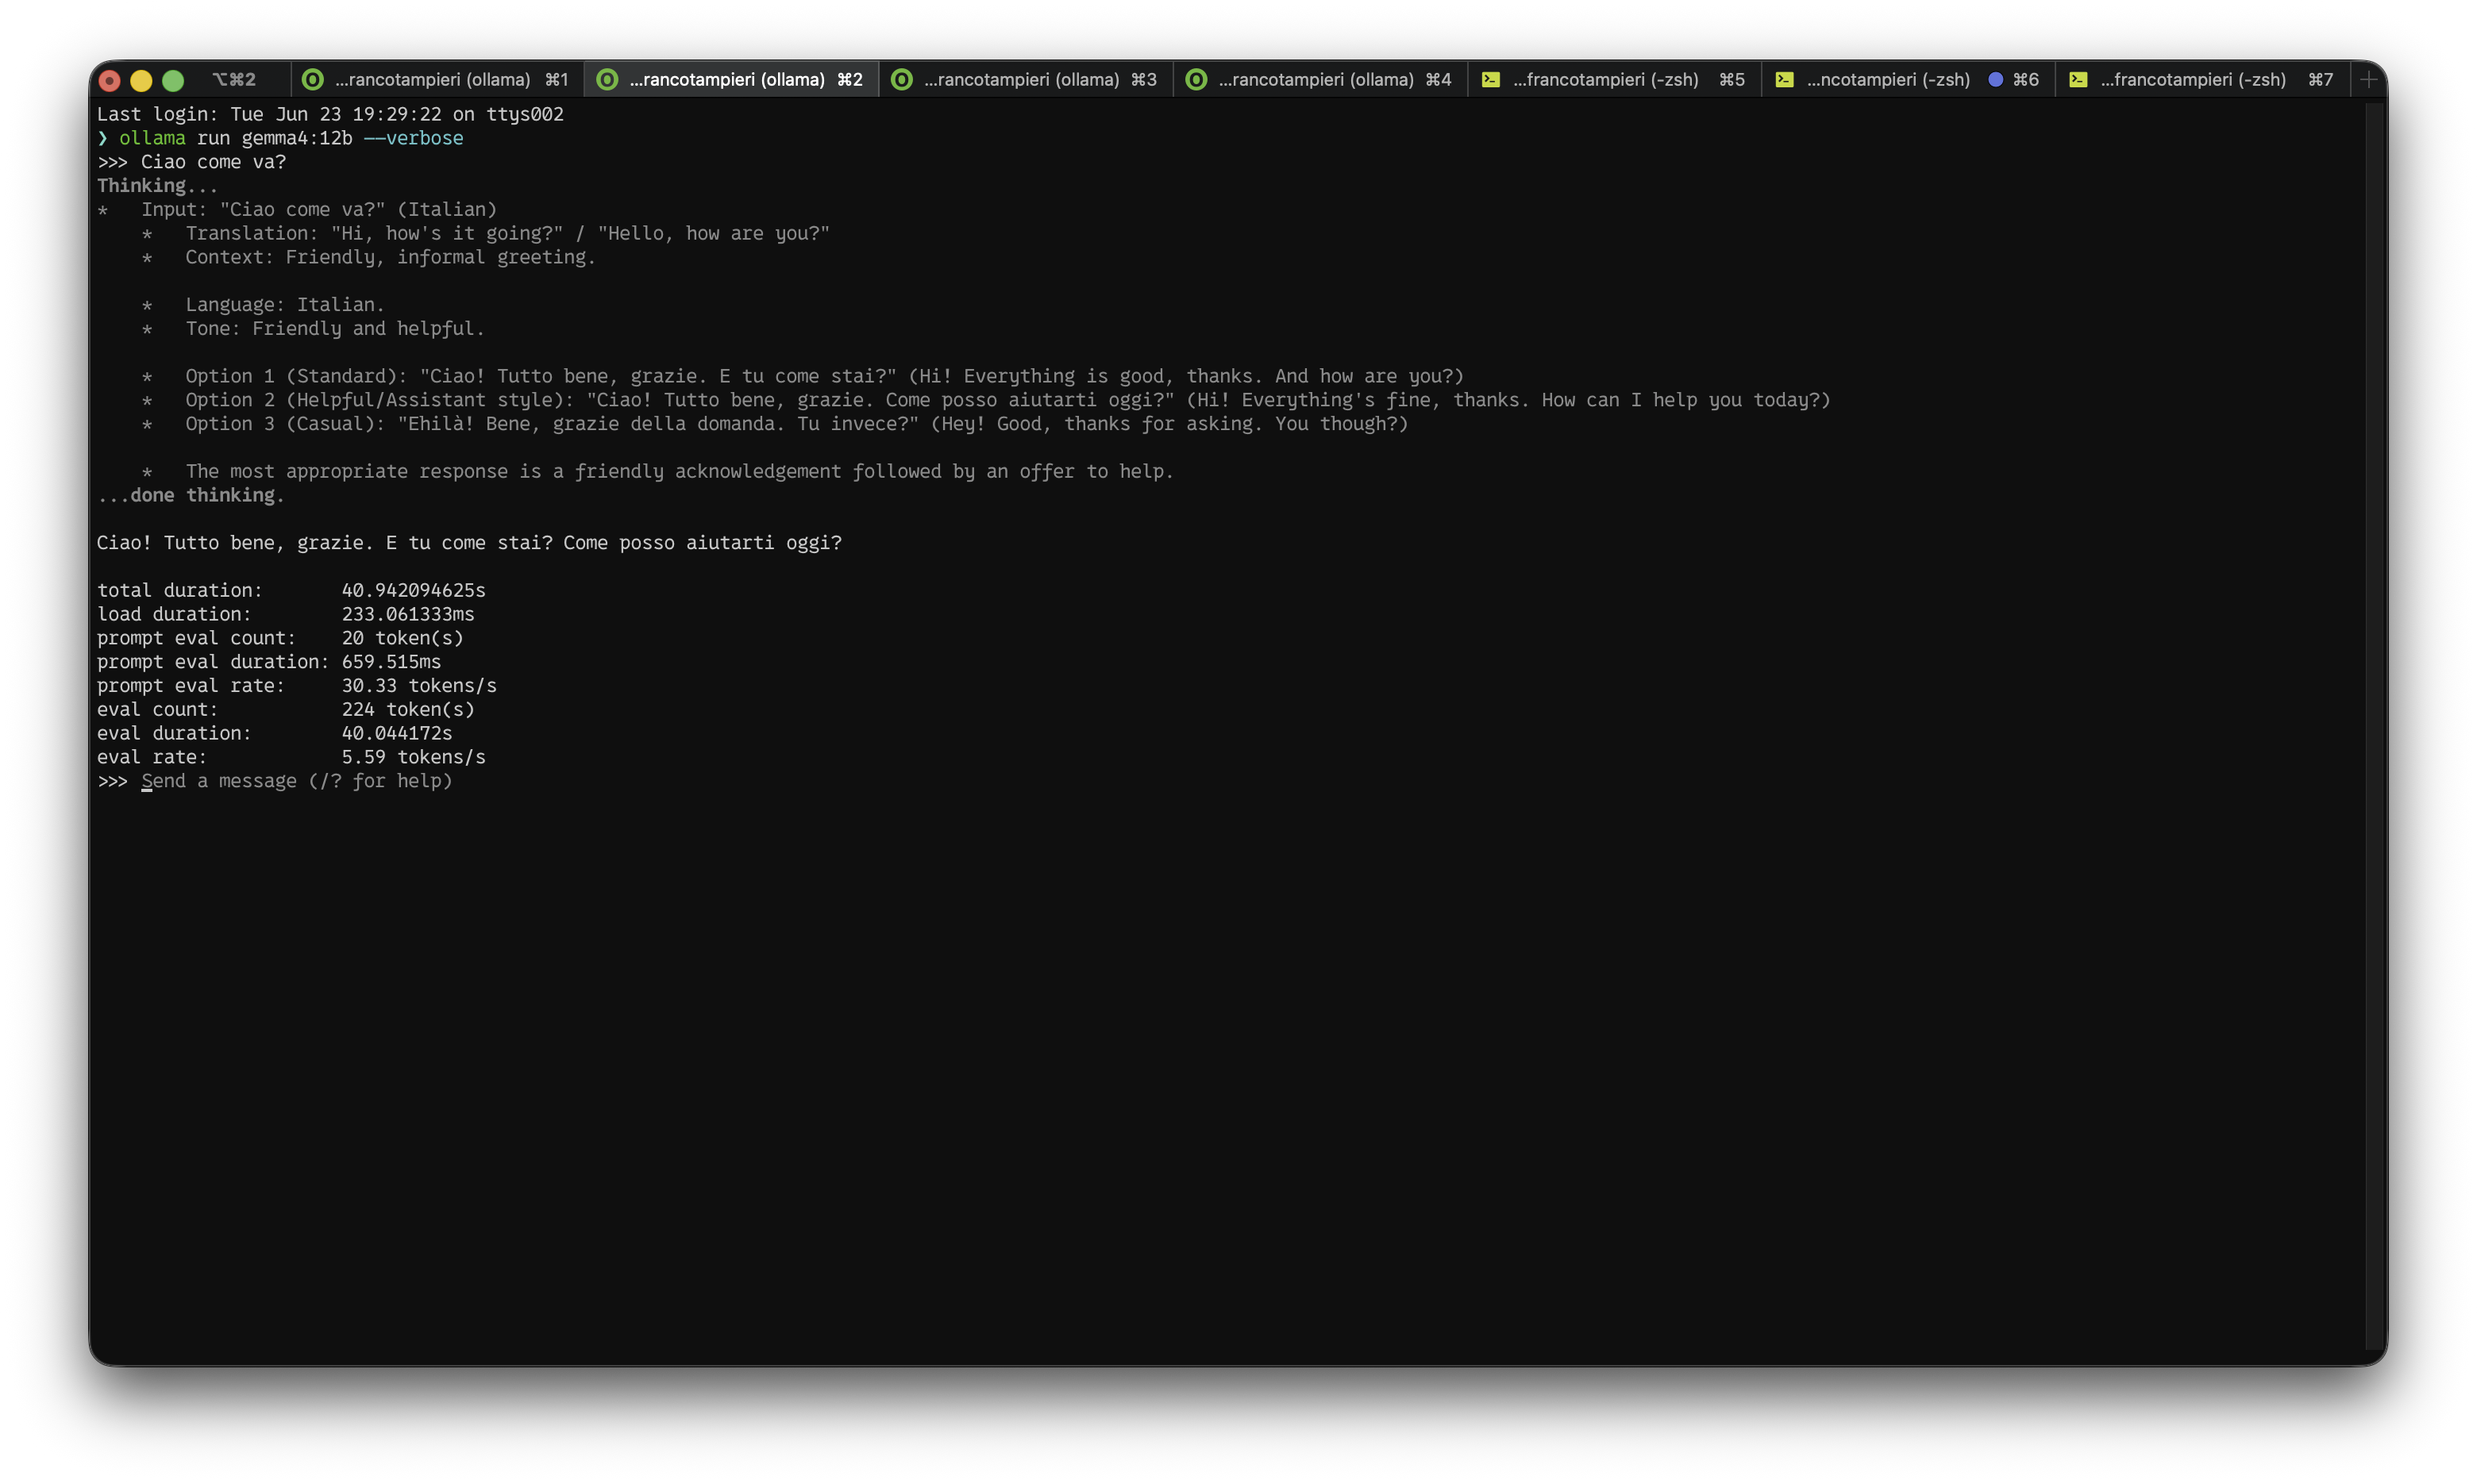Click the ⌥⌘2 window shortcut label
This screenshot has height=1484, width=2477.
click(234, 79)
